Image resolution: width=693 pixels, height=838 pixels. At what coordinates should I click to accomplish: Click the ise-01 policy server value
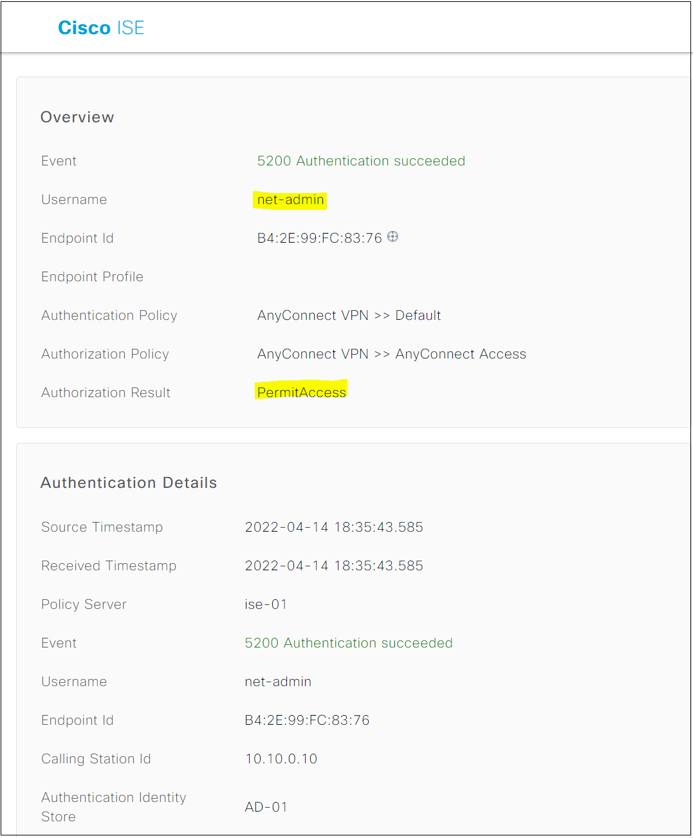point(266,604)
